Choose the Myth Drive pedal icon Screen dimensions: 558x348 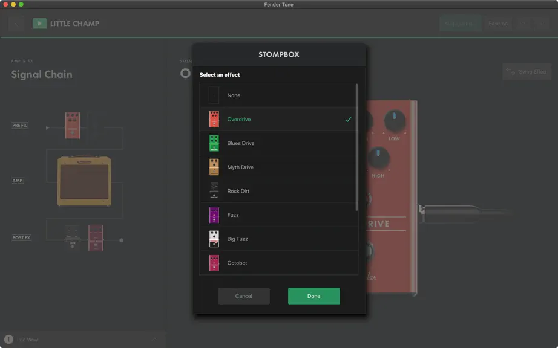pos(214,167)
